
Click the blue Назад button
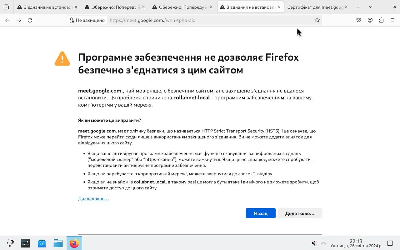point(261,213)
